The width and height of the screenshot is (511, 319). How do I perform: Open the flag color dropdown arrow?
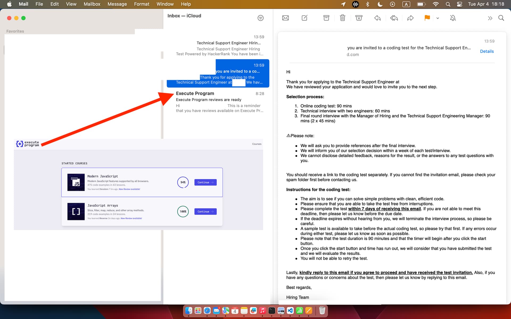(x=438, y=18)
